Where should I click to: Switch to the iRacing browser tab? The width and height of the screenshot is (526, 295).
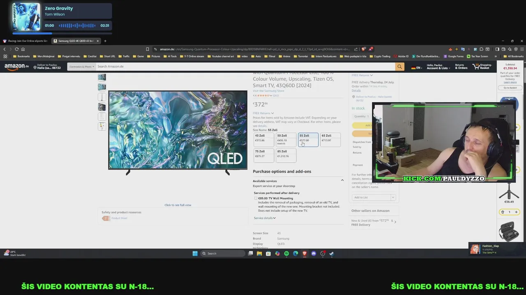[25, 41]
